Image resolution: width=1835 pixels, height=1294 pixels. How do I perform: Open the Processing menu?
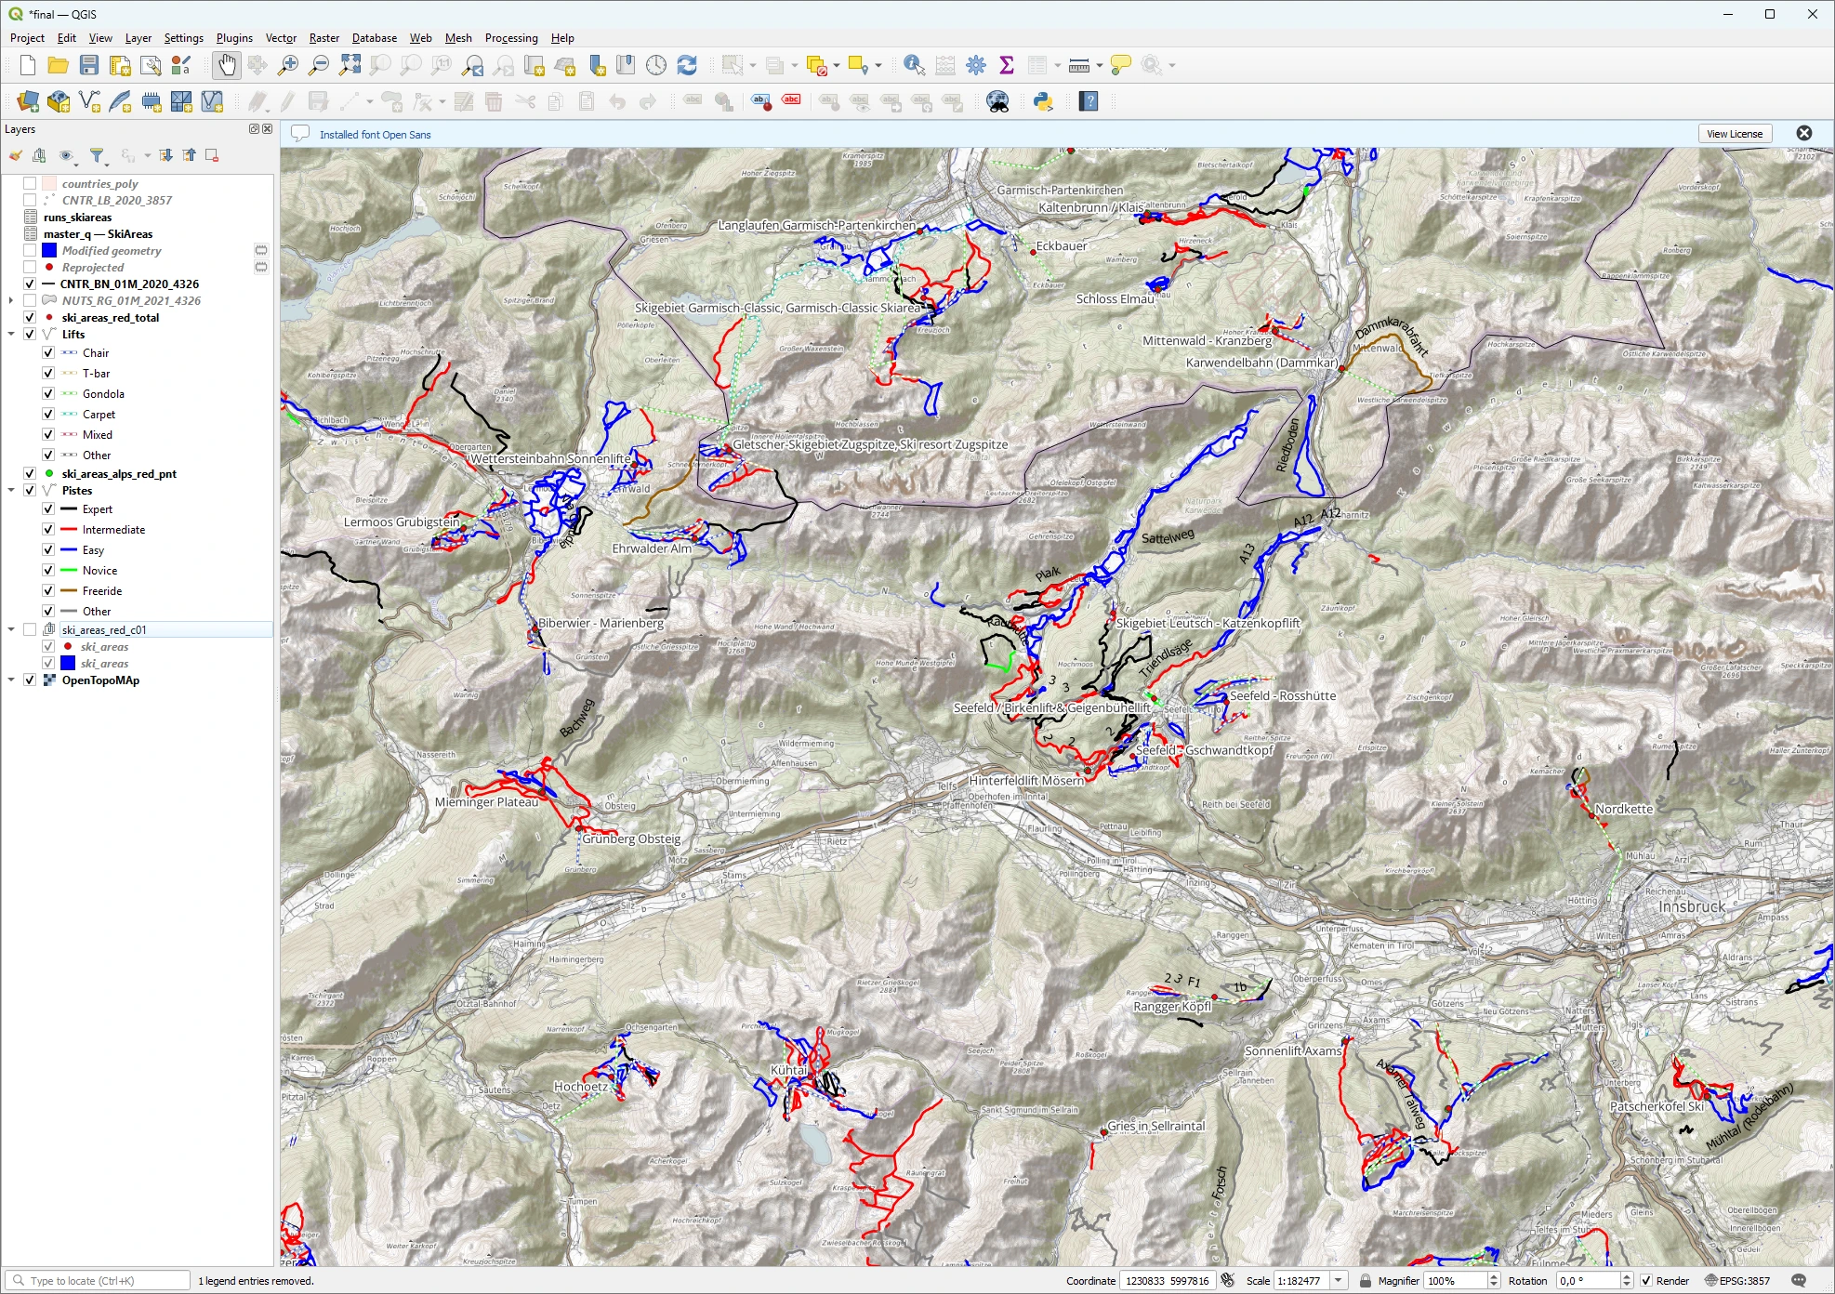pos(511,38)
